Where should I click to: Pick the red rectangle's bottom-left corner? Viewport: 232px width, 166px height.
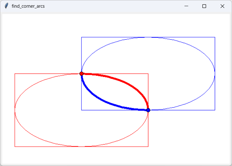(x=15, y=147)
